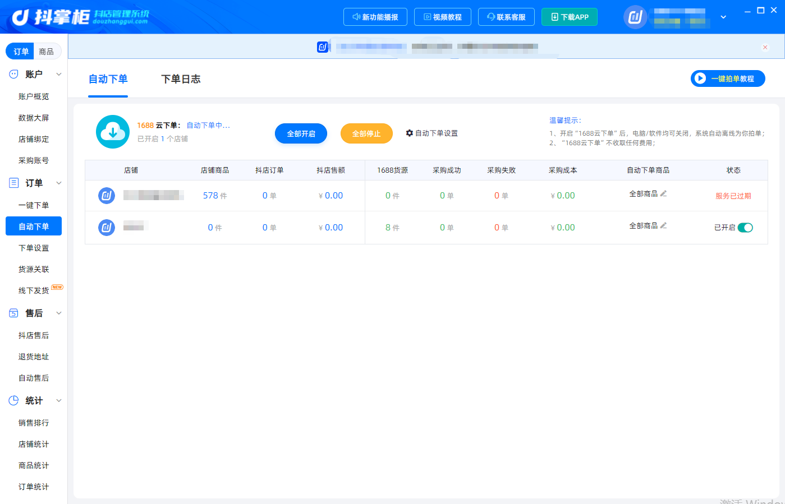Open 下单设置 in the sidebar
The height and width of the screenshot is (504, 785).
(x=34, y=248)
